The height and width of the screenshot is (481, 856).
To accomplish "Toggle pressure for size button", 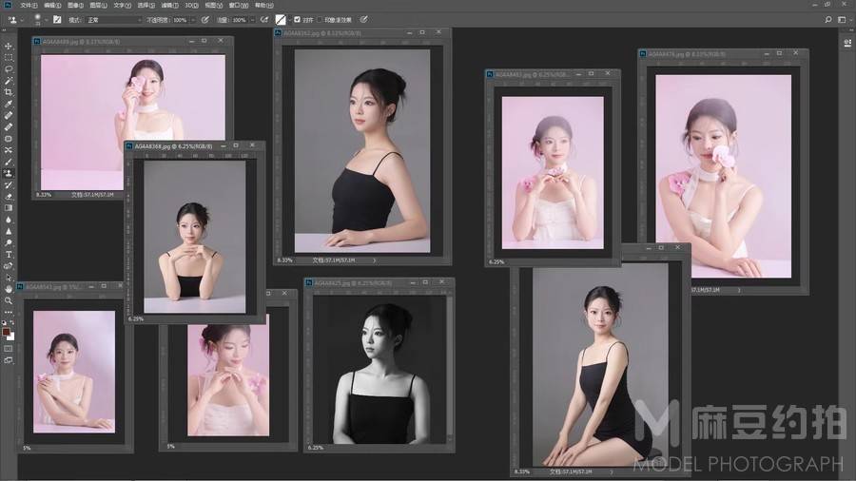I will coord(363,20).
